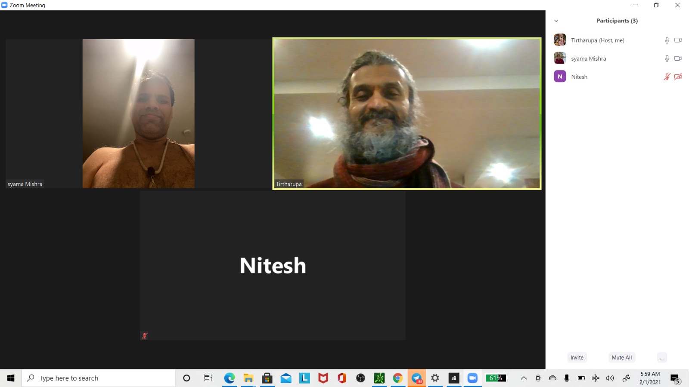The width and height of the screenshot is (689, 387).
Task: Click Nitesh's muted microphone icon
Action: [x=667, y=77]
